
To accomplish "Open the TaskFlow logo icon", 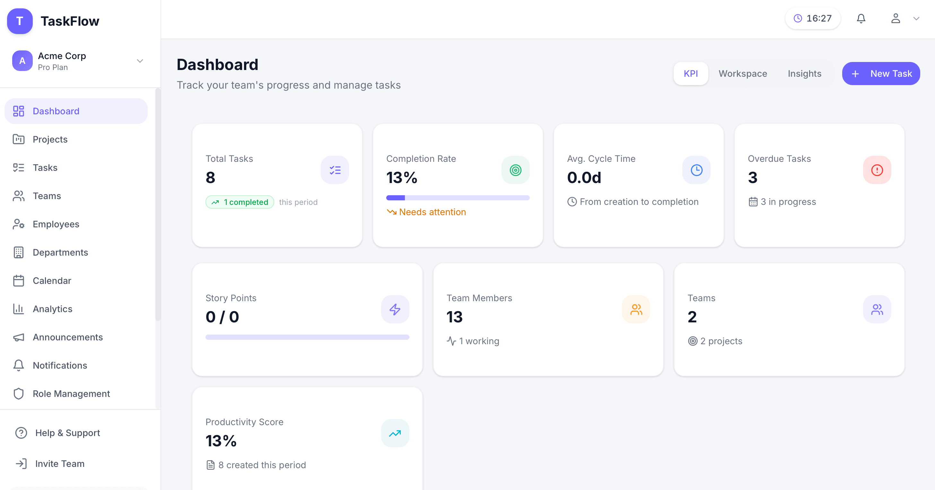I will point(20,21).
